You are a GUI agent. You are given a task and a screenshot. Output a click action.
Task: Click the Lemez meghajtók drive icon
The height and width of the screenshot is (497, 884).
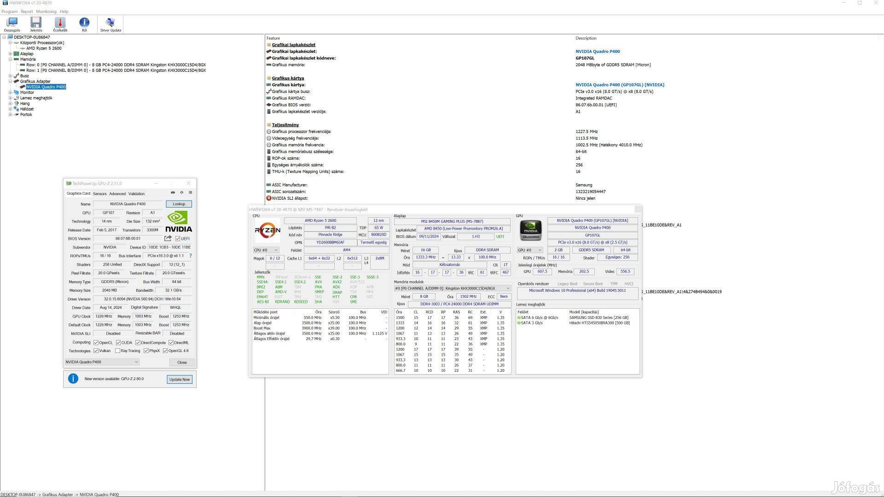(17, 98)
